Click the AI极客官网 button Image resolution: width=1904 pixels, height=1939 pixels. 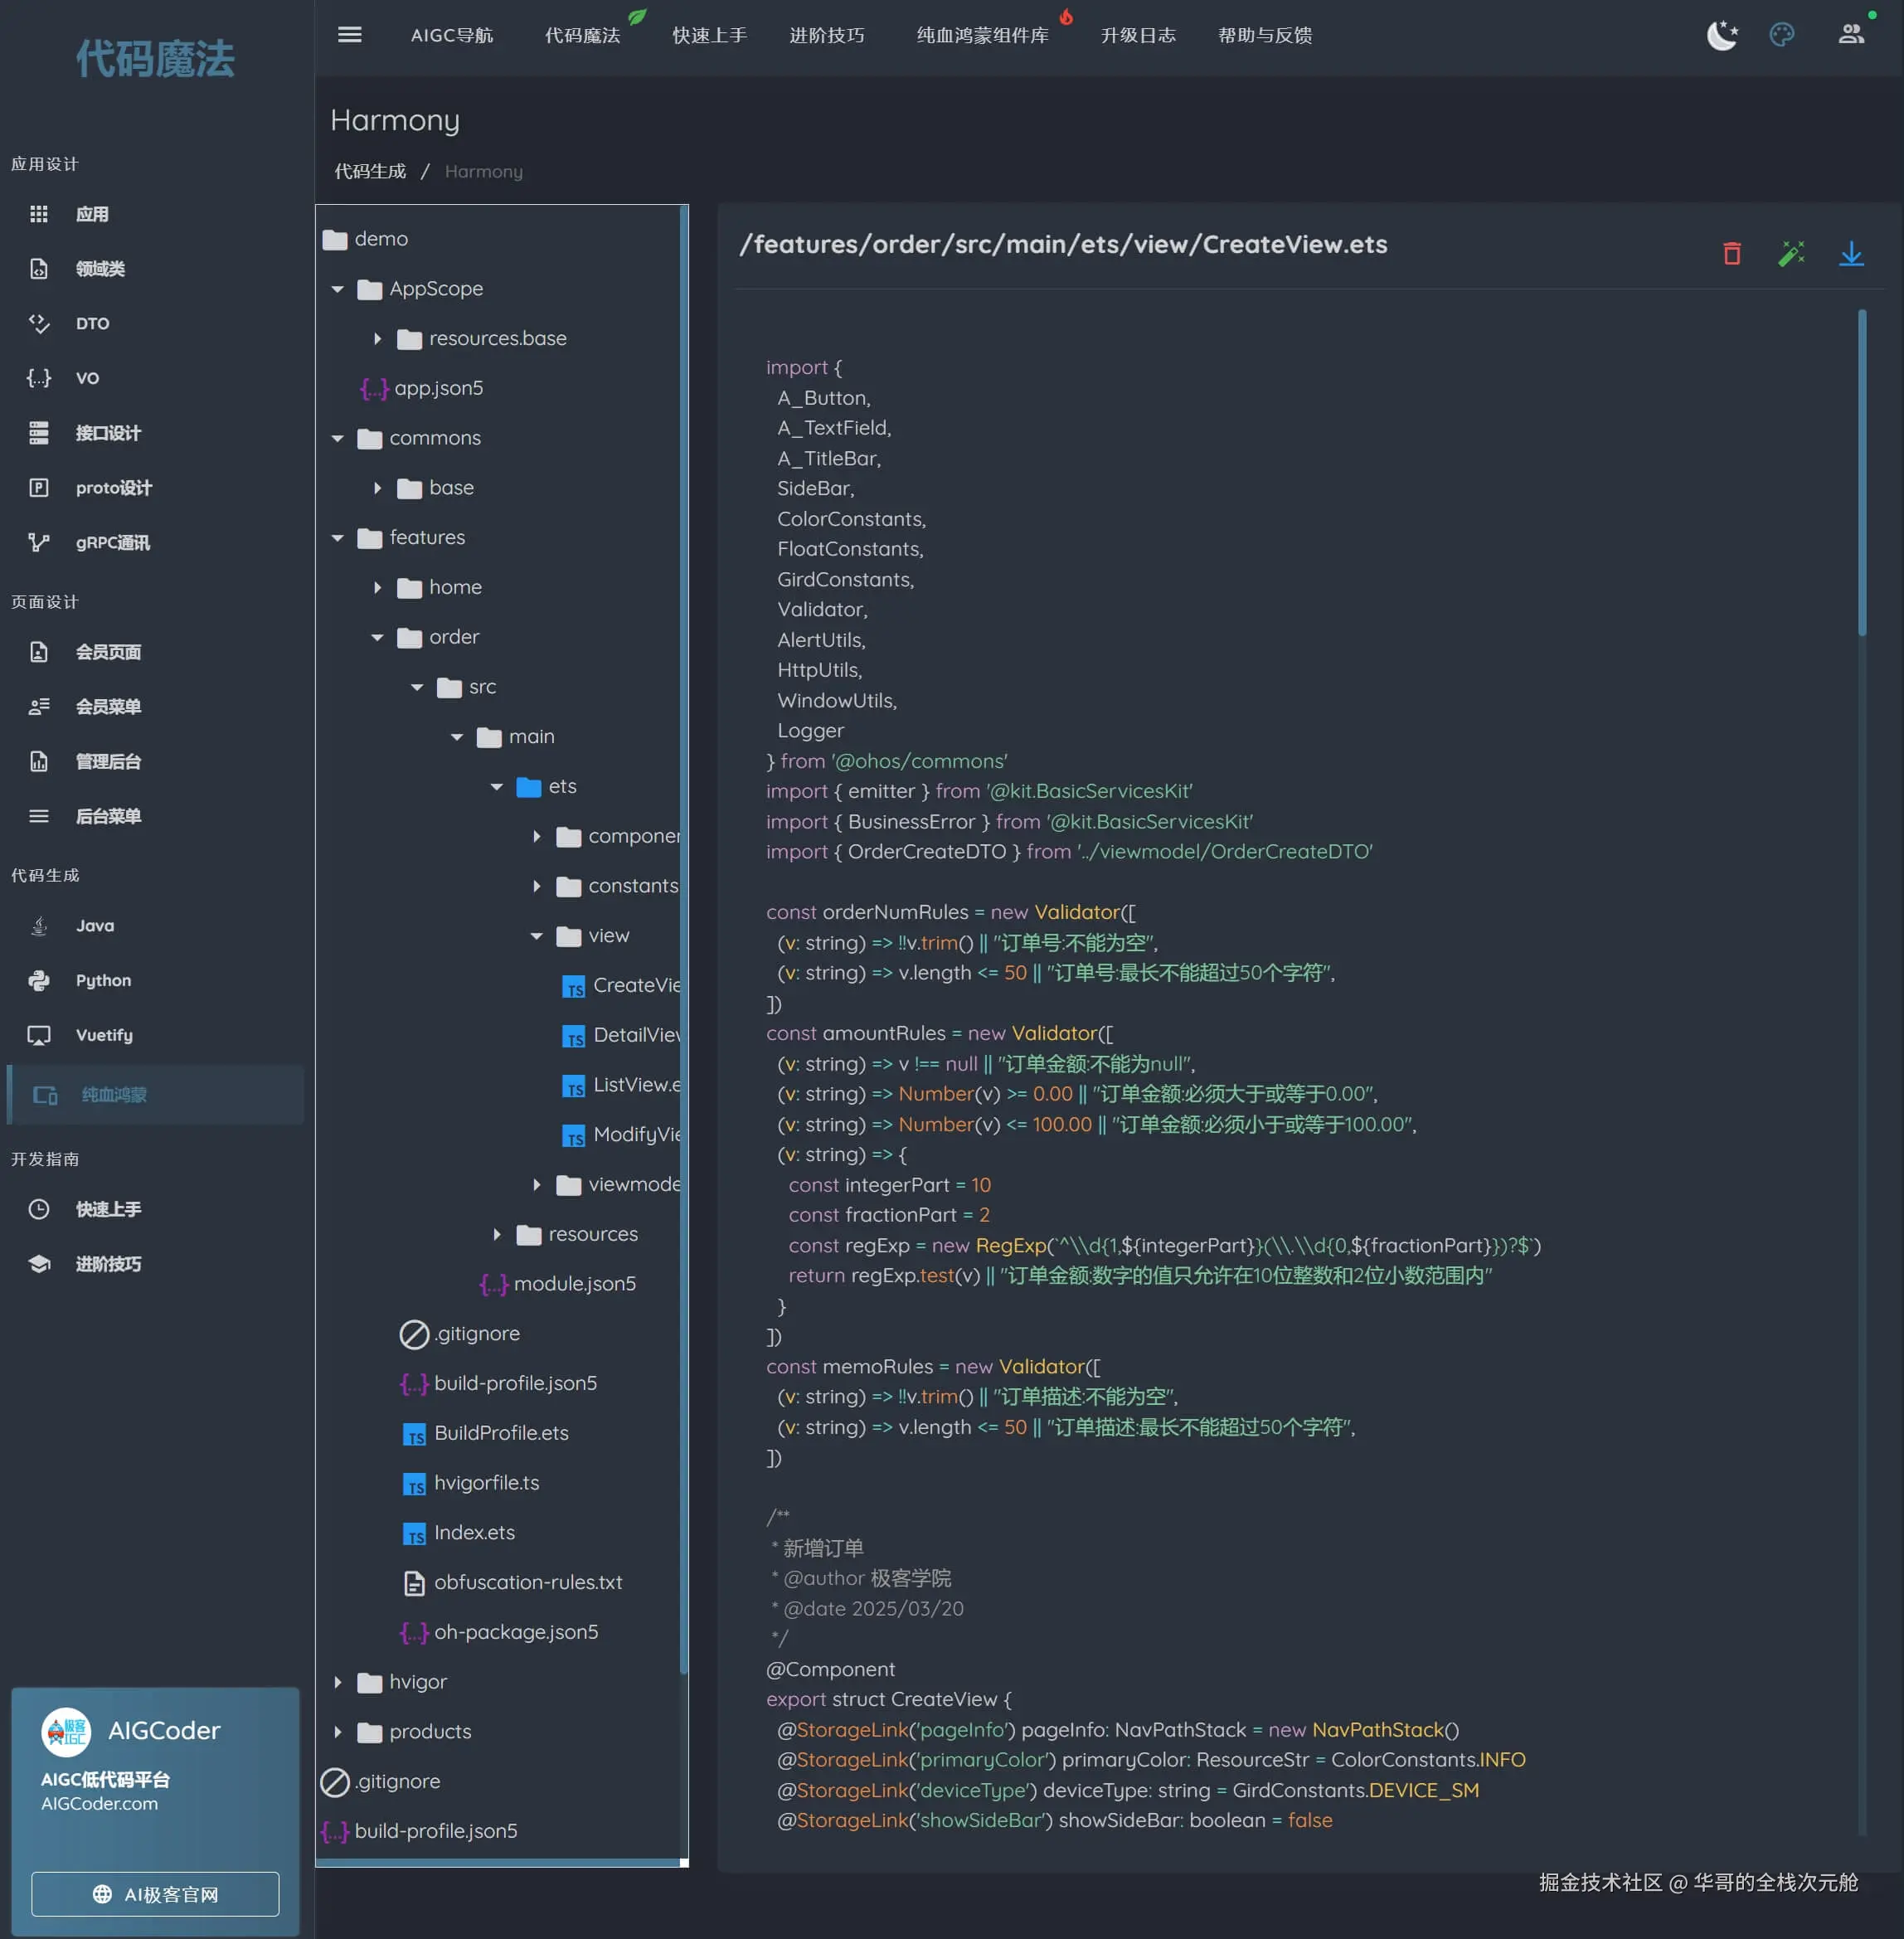click(x=155, y=1894)
